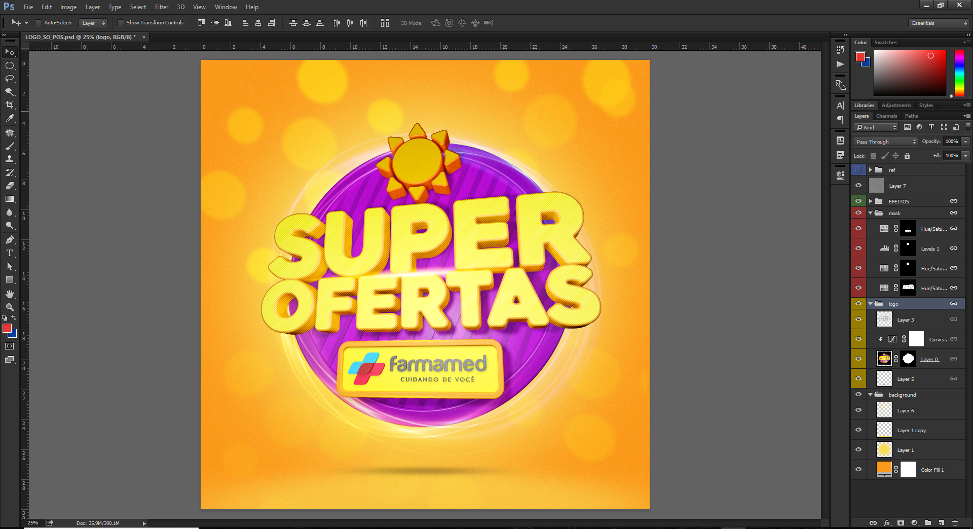Viewport: 973px width, 529px height.
Task: Select the Elliptical Marquee tool
Action: [10, 65]
